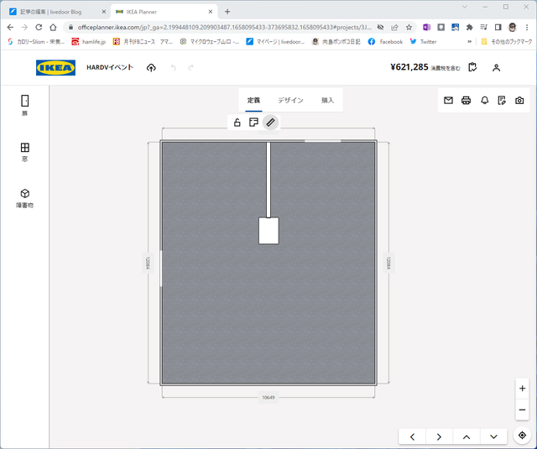Pan view up with arrow button

point(467,436)
